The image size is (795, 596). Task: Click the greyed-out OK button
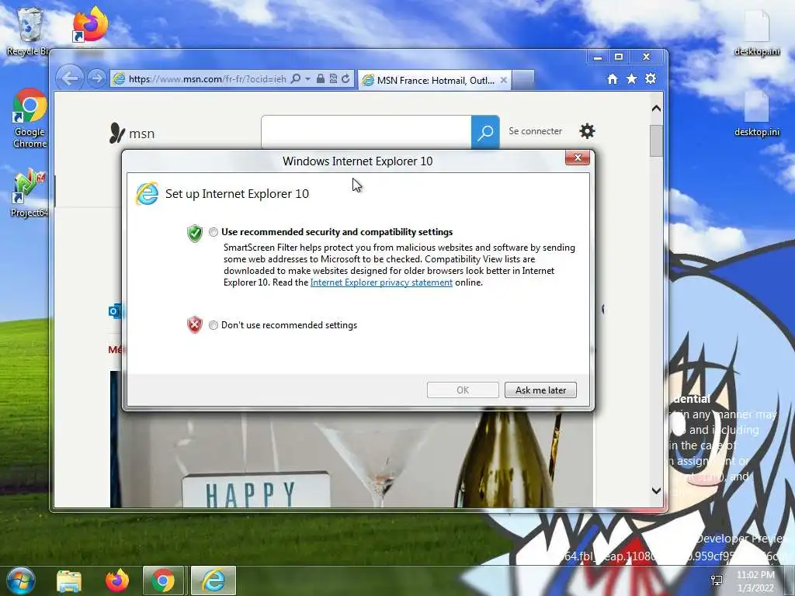pyautogui.click(x=463, y=390)
